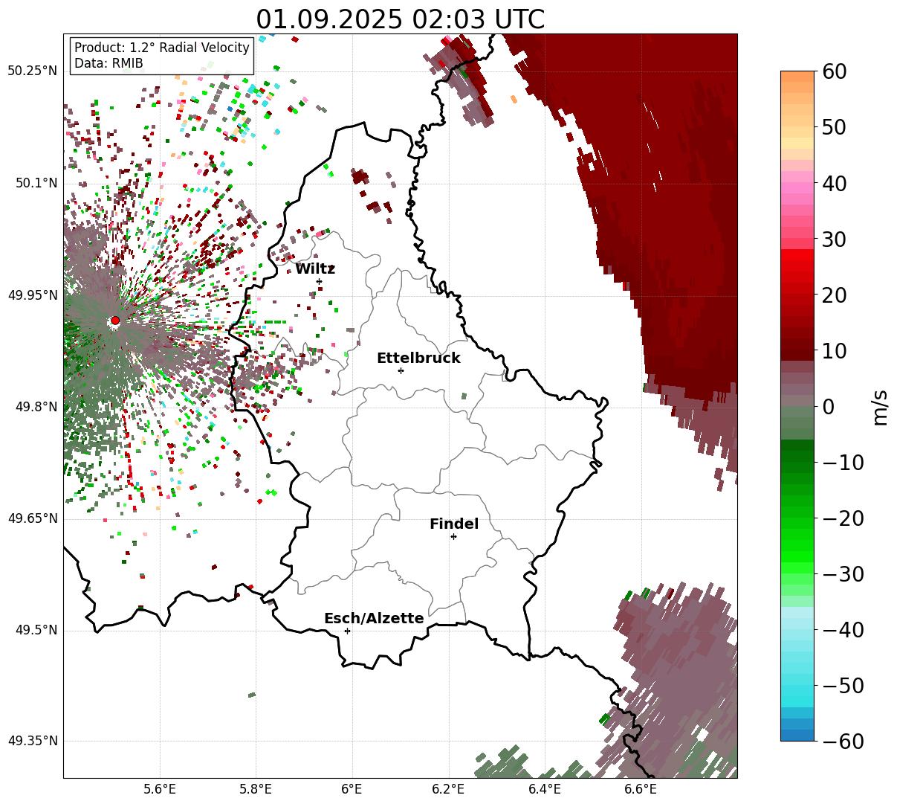Viewport: 897px width, 804px height.
Task: Click the colorbar label 10
Action: click(834, 350)
